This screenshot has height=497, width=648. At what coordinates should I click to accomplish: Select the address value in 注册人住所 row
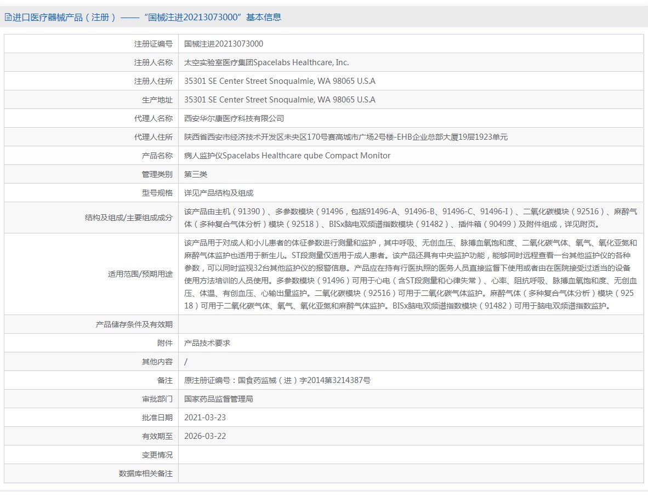point(280,81)
